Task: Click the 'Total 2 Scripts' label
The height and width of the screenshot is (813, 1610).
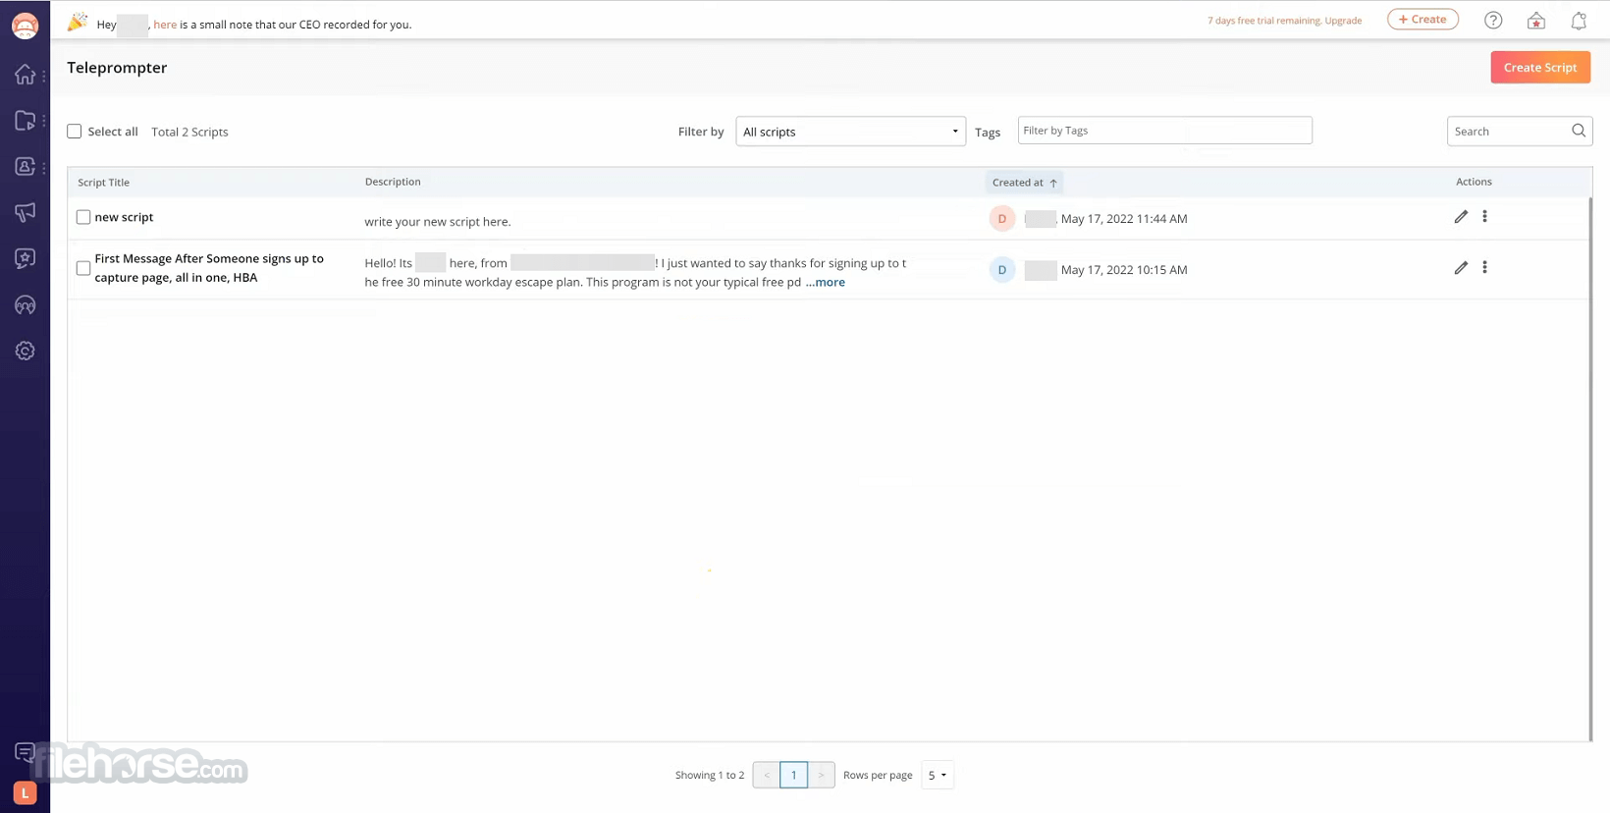Action: pos(189,132)
